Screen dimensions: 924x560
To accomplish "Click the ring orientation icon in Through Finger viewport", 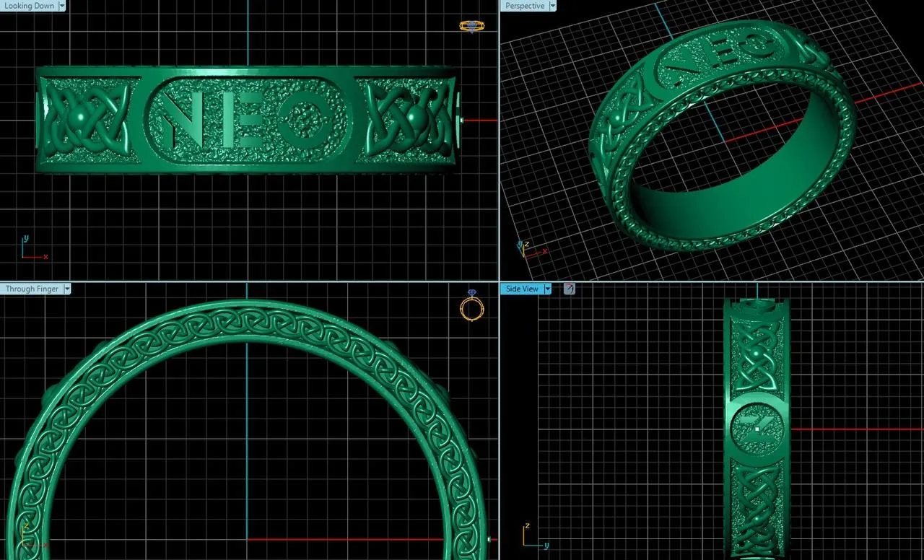I will click(x=471, y=307).
